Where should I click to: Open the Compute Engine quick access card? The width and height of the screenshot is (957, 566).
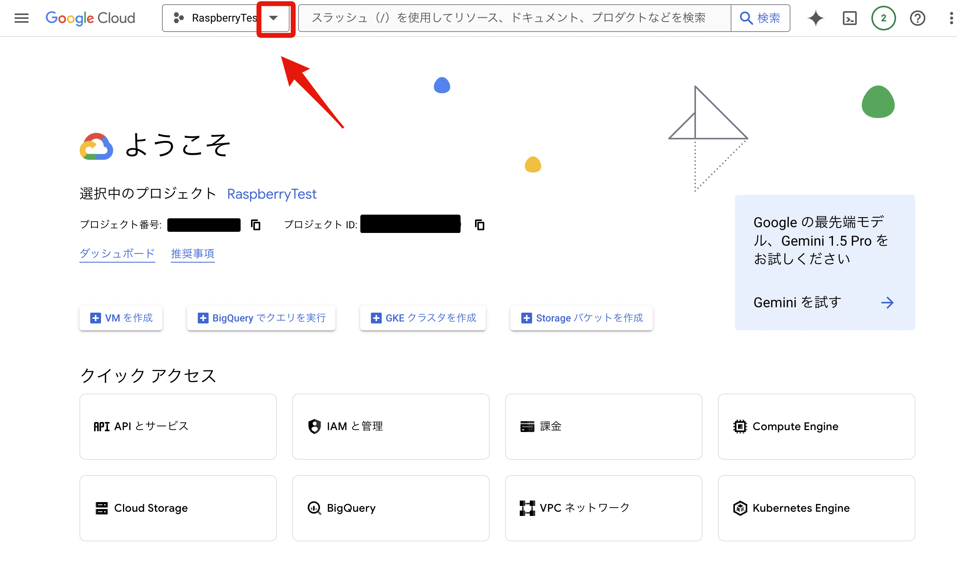tap(816, 426)
